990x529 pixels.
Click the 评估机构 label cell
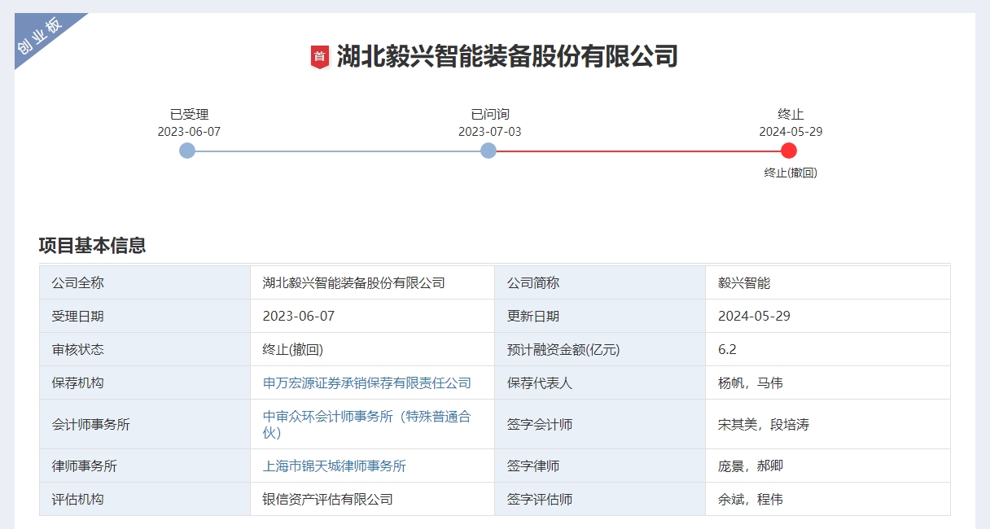(x=145, y=499)
